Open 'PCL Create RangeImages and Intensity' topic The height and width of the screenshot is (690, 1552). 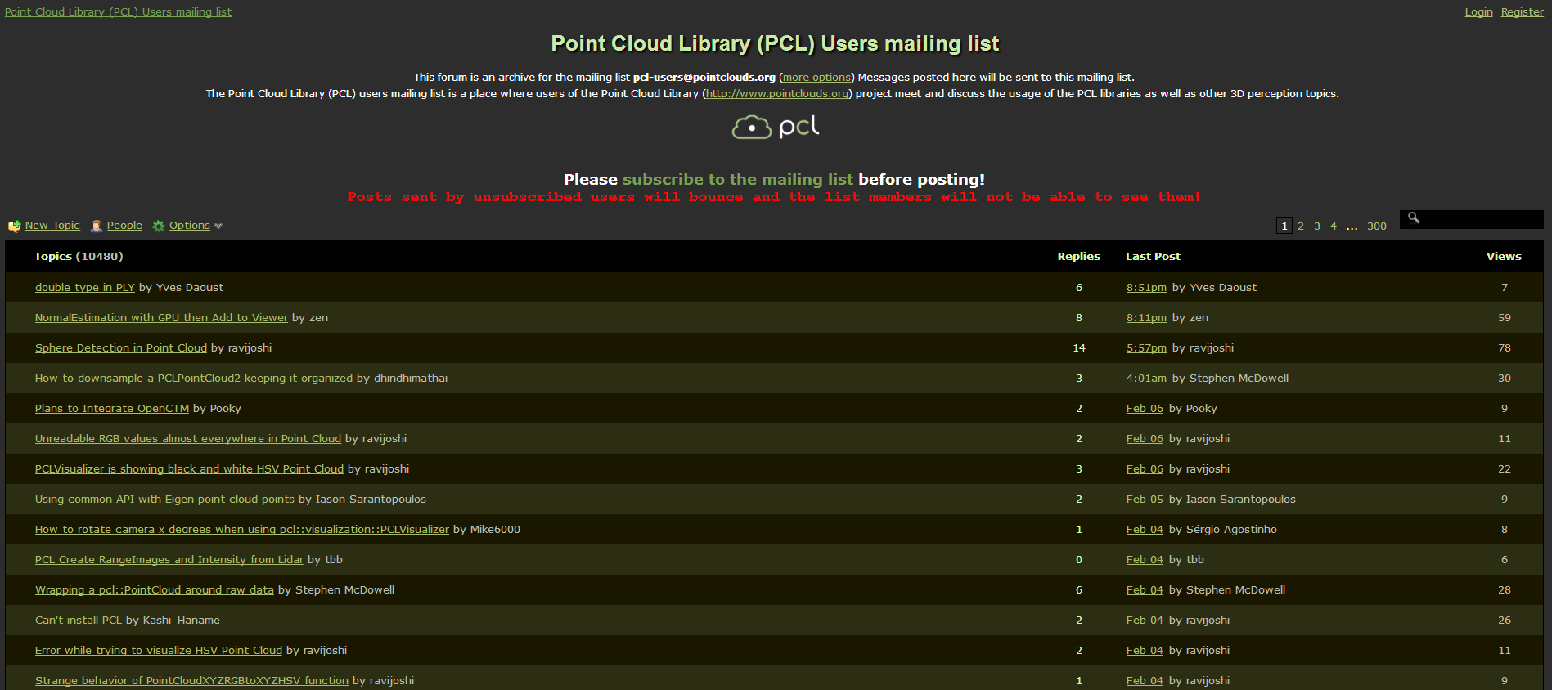tap(169, 560)
